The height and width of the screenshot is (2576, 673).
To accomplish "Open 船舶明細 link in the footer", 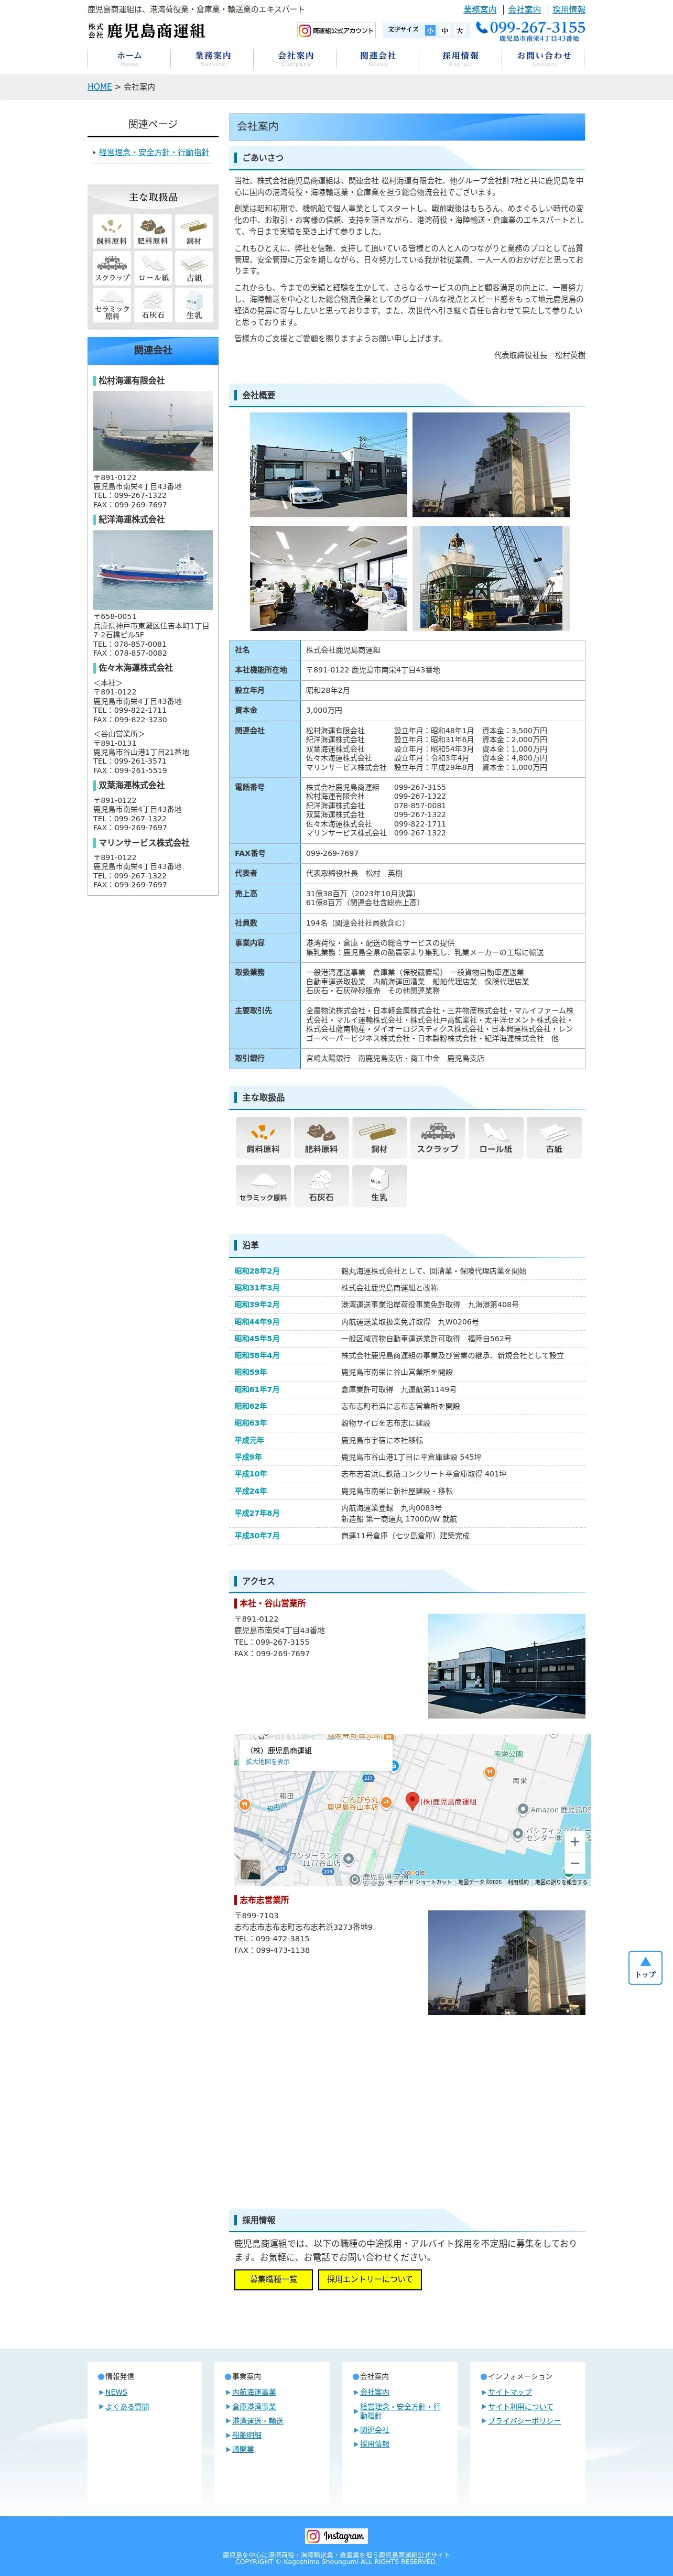I will [x=247, y=2435].
